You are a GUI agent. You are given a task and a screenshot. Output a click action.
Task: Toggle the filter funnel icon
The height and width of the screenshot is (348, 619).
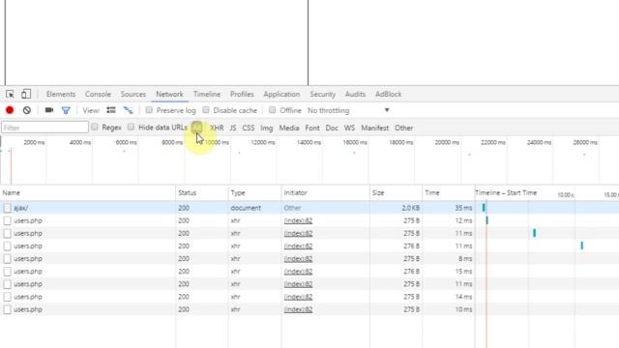point(66,110)
